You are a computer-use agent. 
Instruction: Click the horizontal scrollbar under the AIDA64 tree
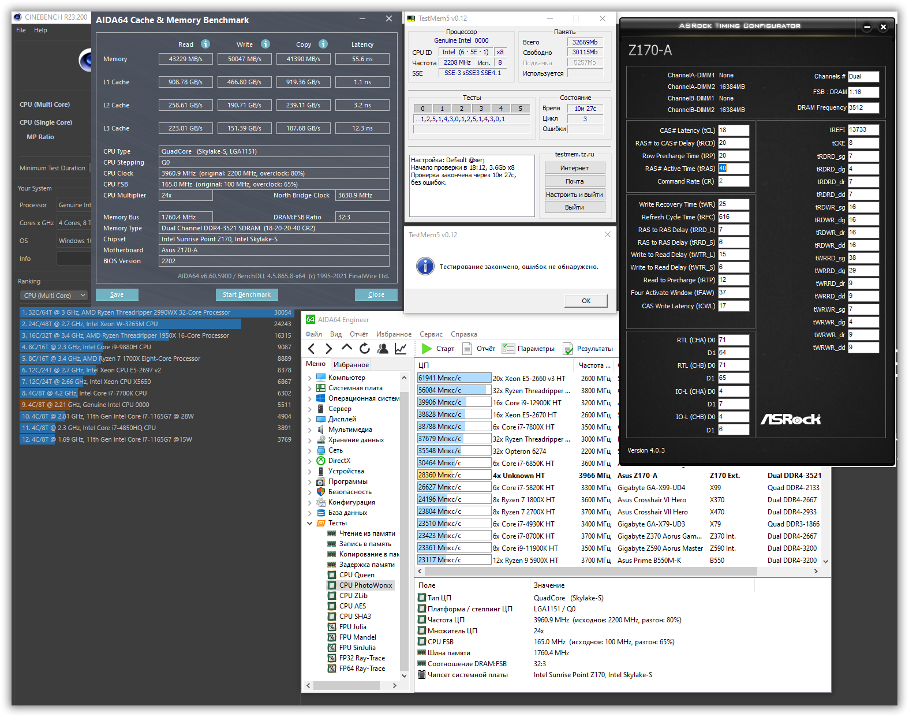(x=346, y=685)
